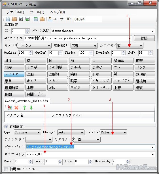Expand the カラーペイン combo box arrow
The image size is (159, 174).
tap(152, 154)
